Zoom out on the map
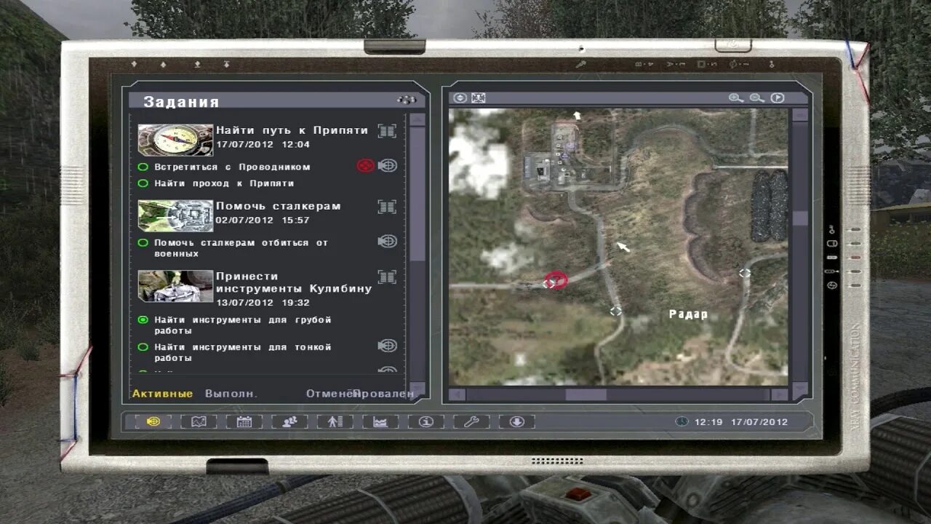Screen dimensions: 931x524 [x=757, y=98]
